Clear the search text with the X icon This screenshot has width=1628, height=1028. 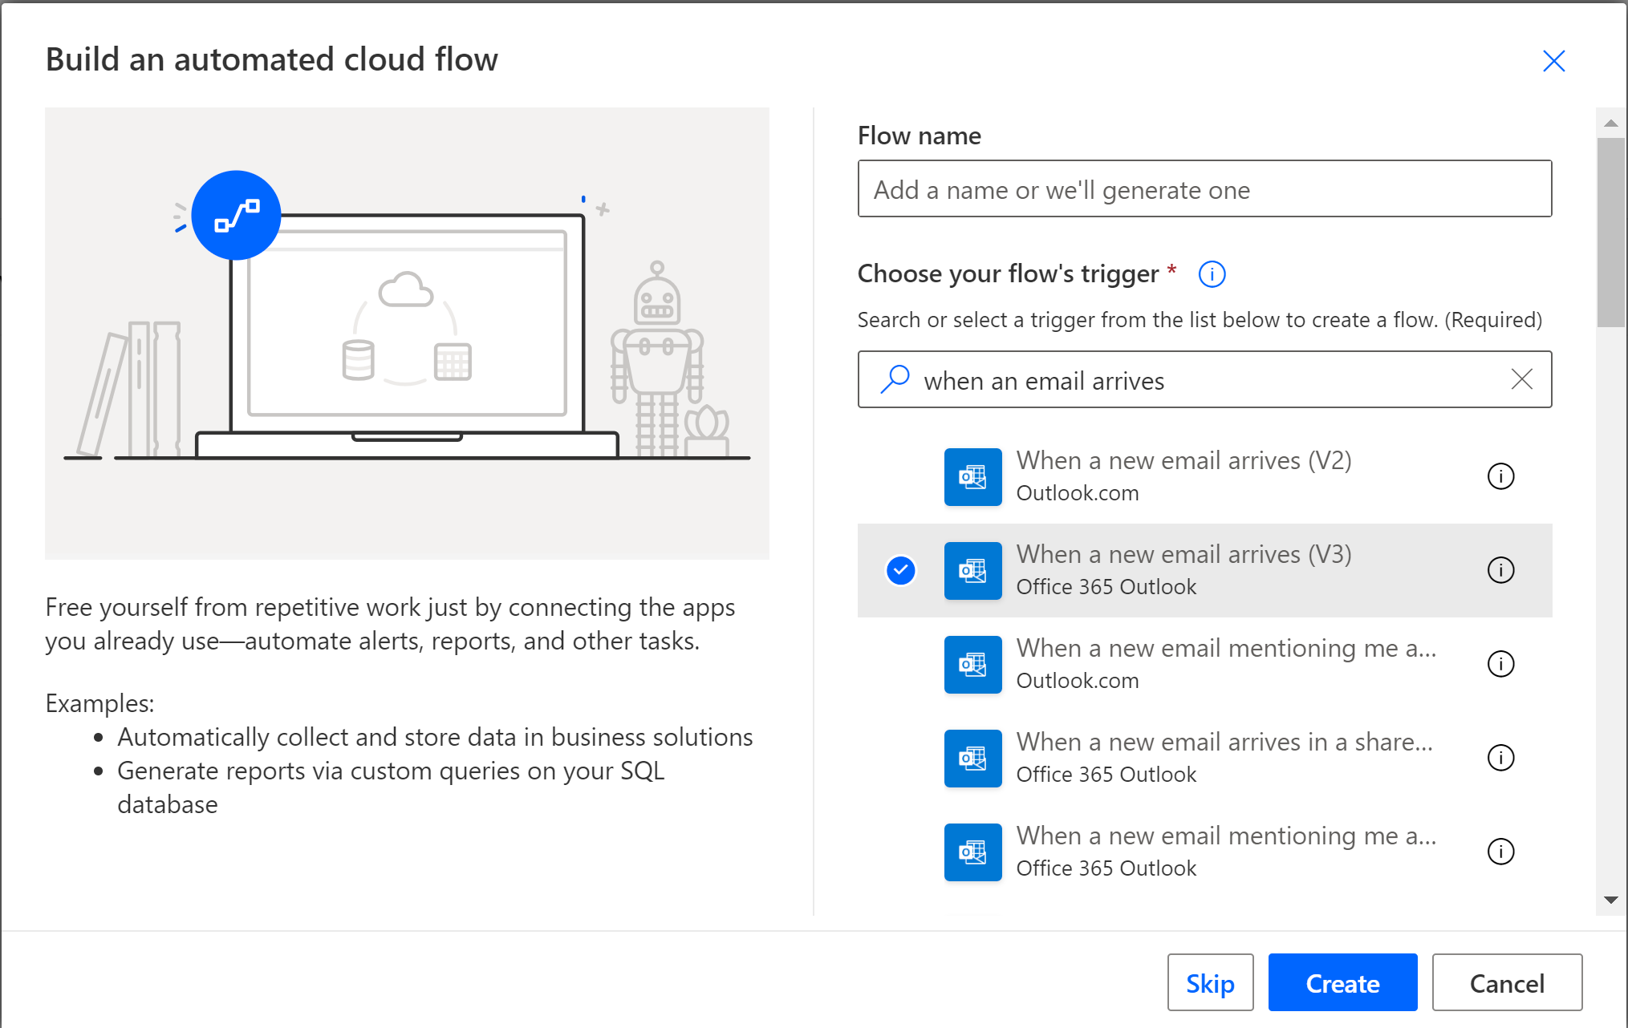click(x=1521, y=379)
